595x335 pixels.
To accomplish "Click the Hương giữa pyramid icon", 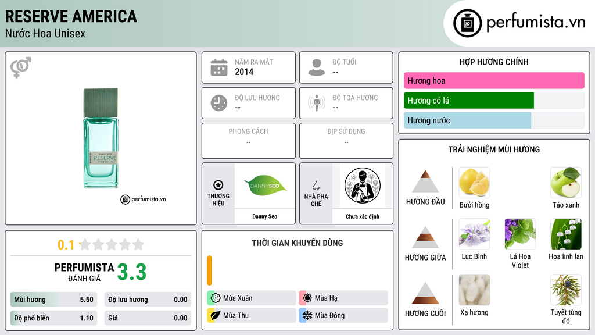I will pyautogui.click(x=425, y=237).
